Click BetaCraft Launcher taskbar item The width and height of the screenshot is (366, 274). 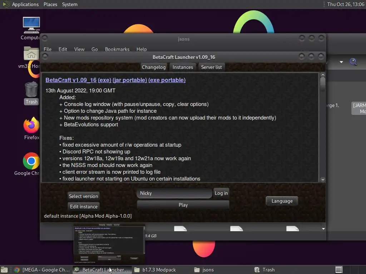(102, 270)
